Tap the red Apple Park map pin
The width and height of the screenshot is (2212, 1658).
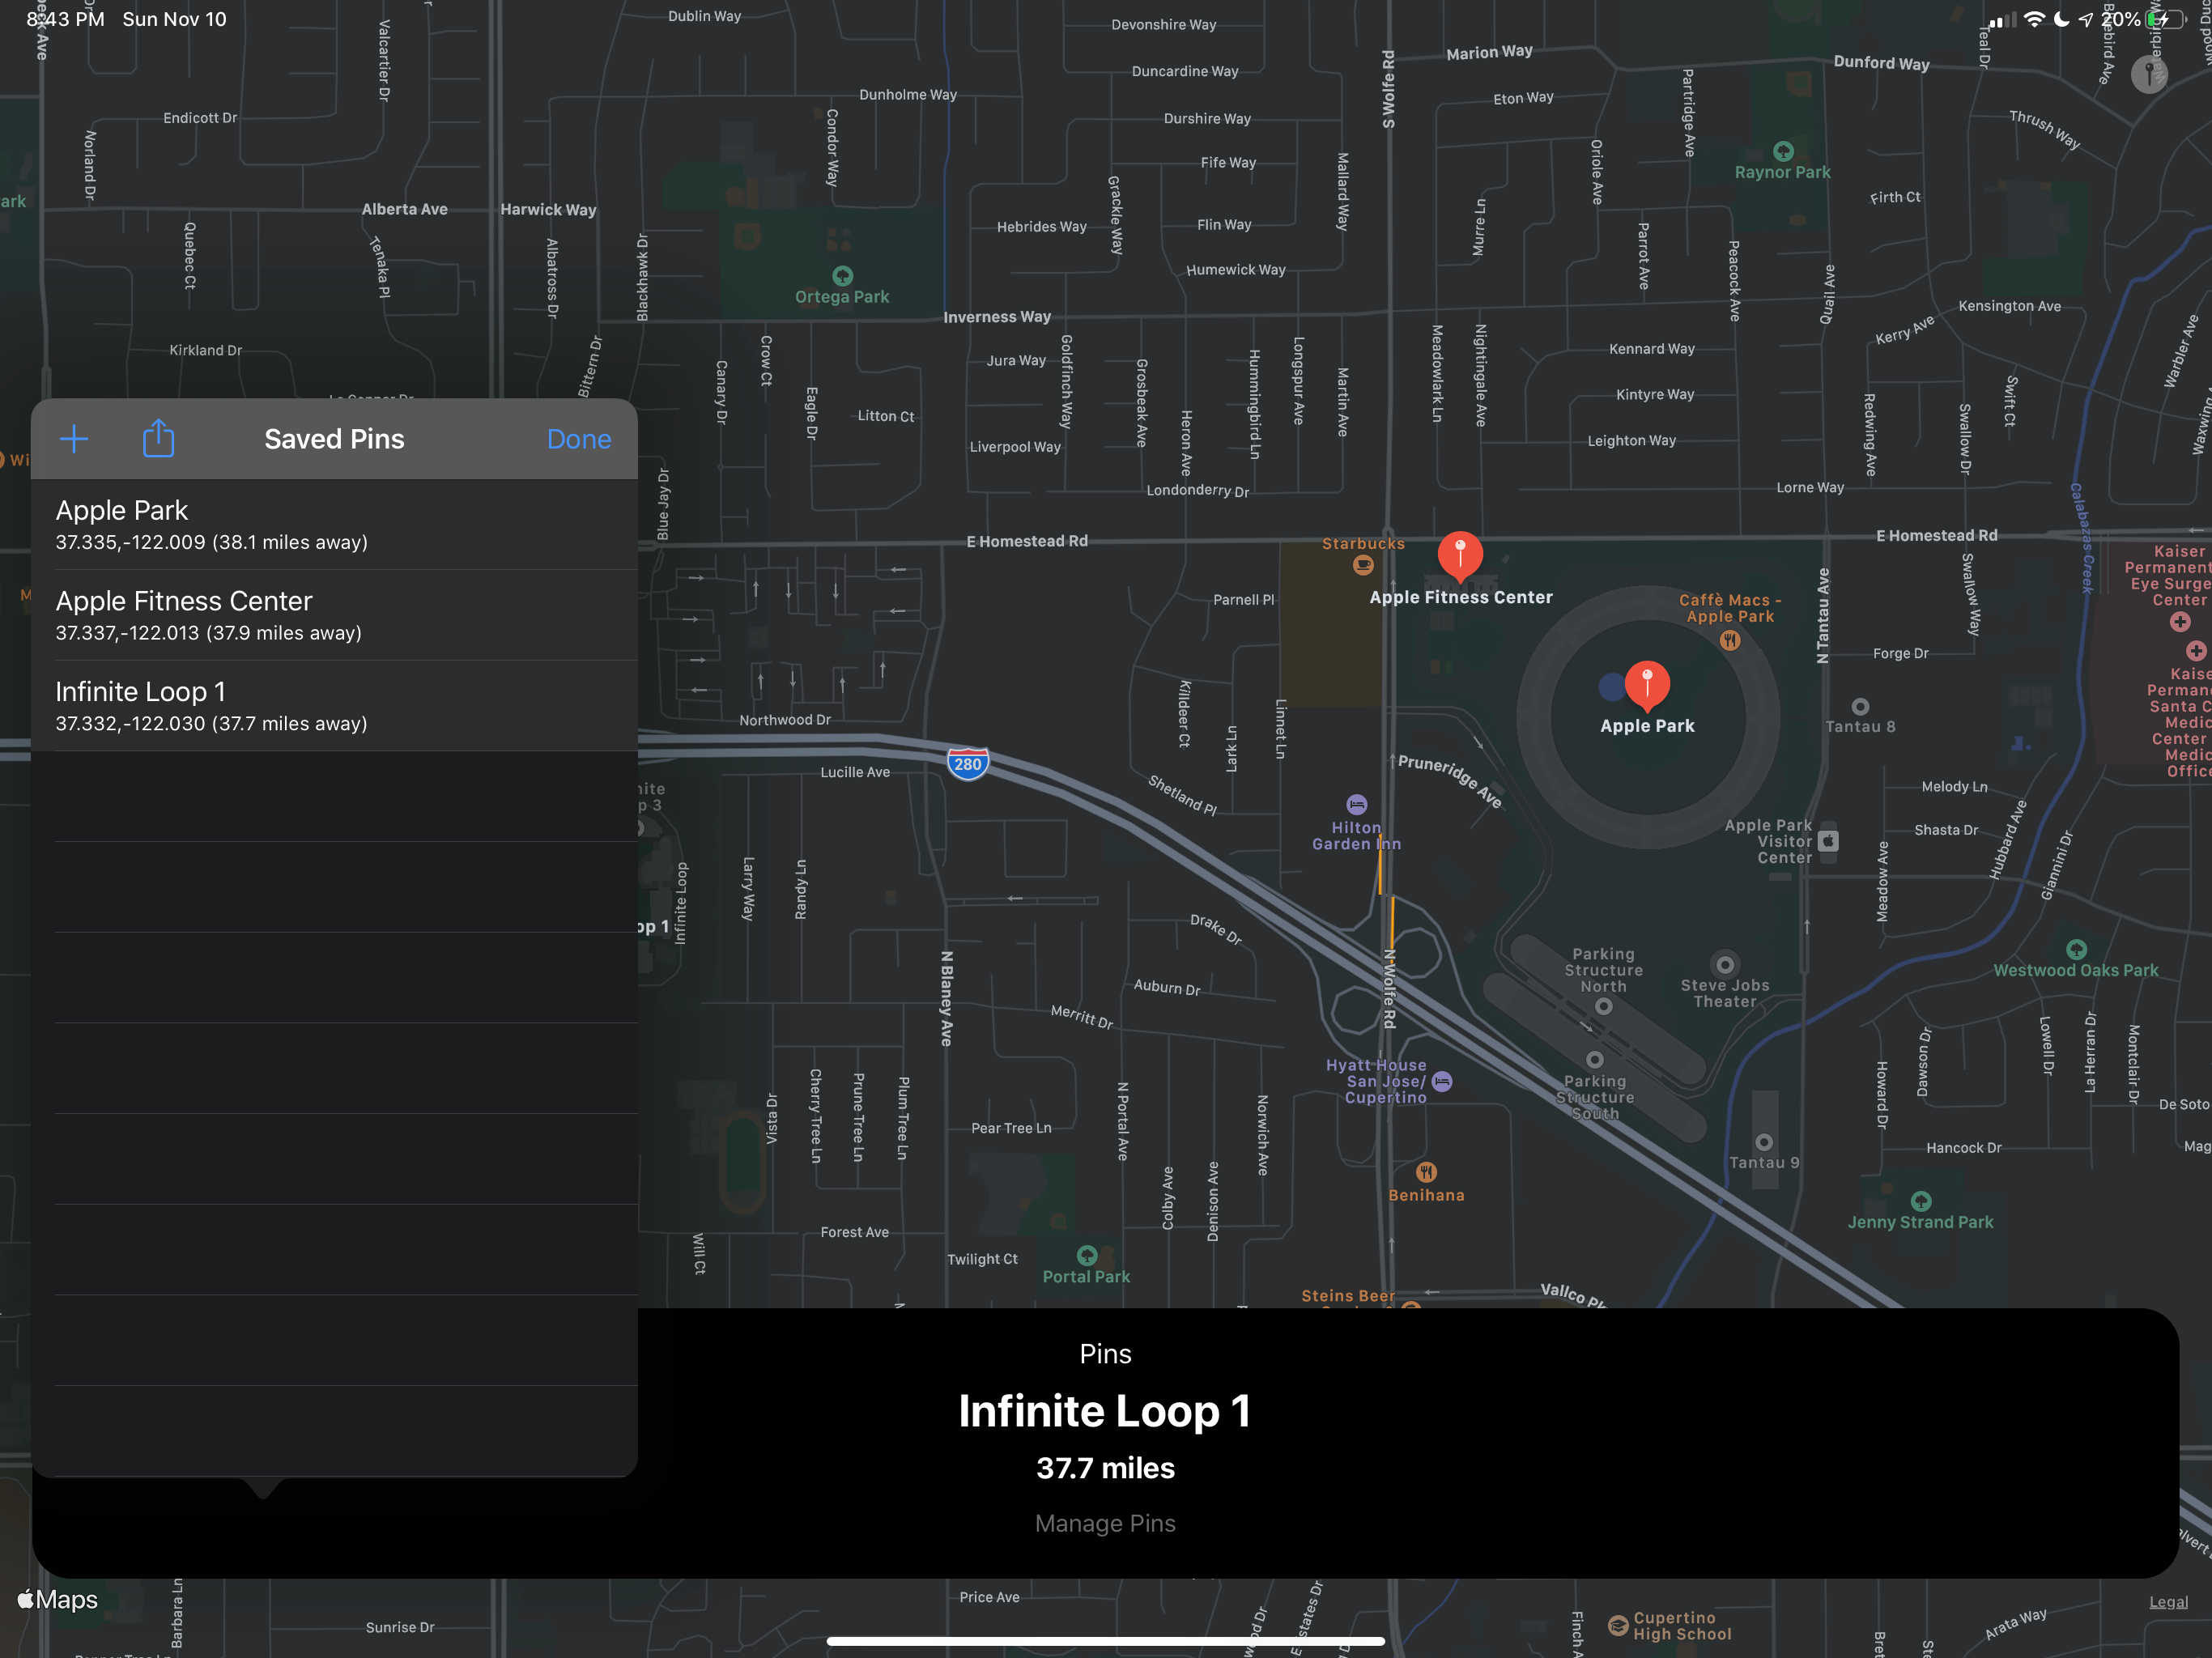click(x=1647, y=685)
